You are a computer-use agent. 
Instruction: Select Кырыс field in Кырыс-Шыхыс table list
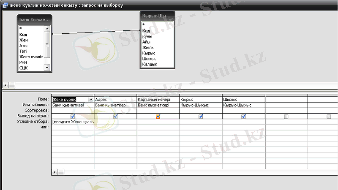tap(149, 53)
